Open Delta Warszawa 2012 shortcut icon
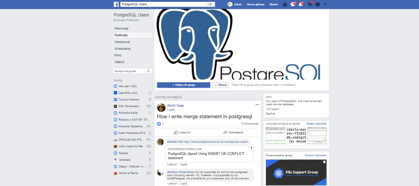The height and width of the screenshot is (186, 419). [115, 133]
